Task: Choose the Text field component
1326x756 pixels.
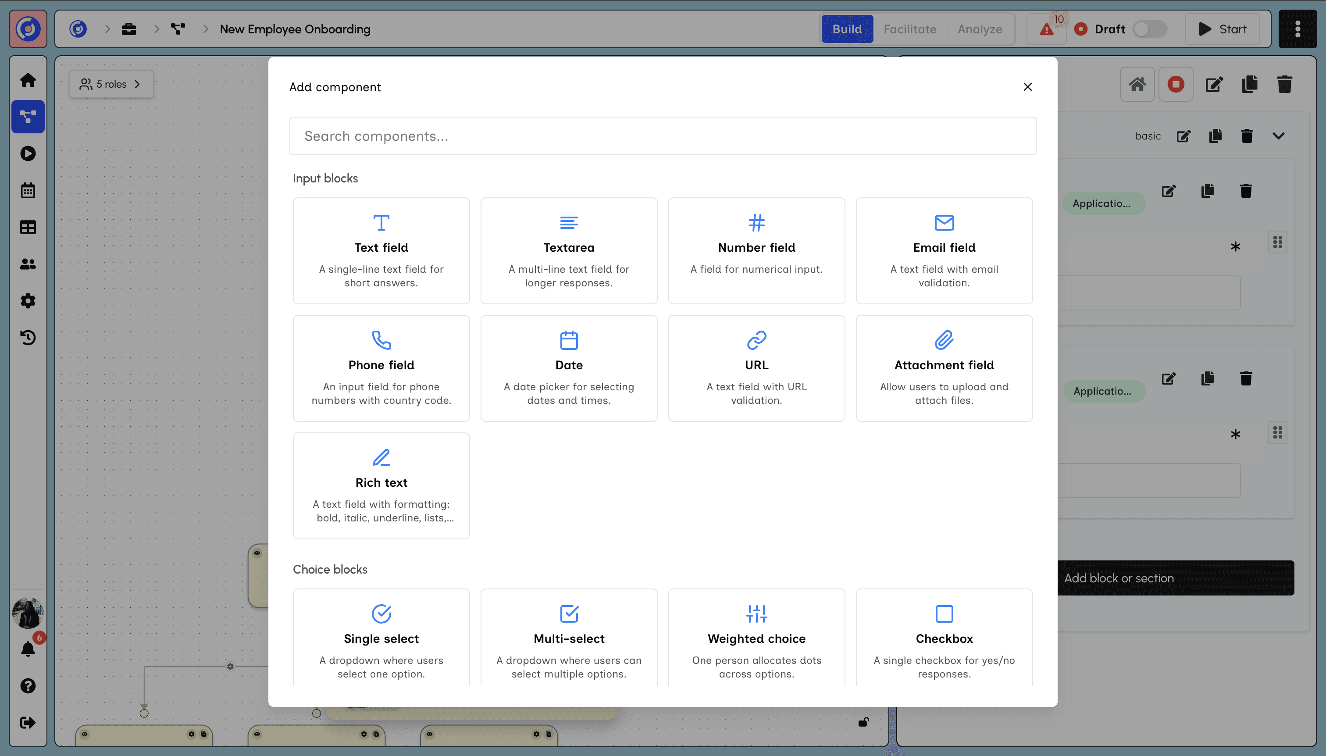Action: [381, 251]
